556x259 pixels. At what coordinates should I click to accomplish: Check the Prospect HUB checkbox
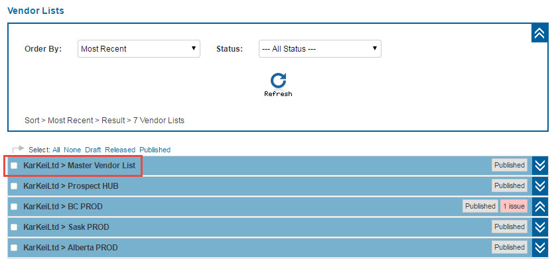(x=14, y=186)
